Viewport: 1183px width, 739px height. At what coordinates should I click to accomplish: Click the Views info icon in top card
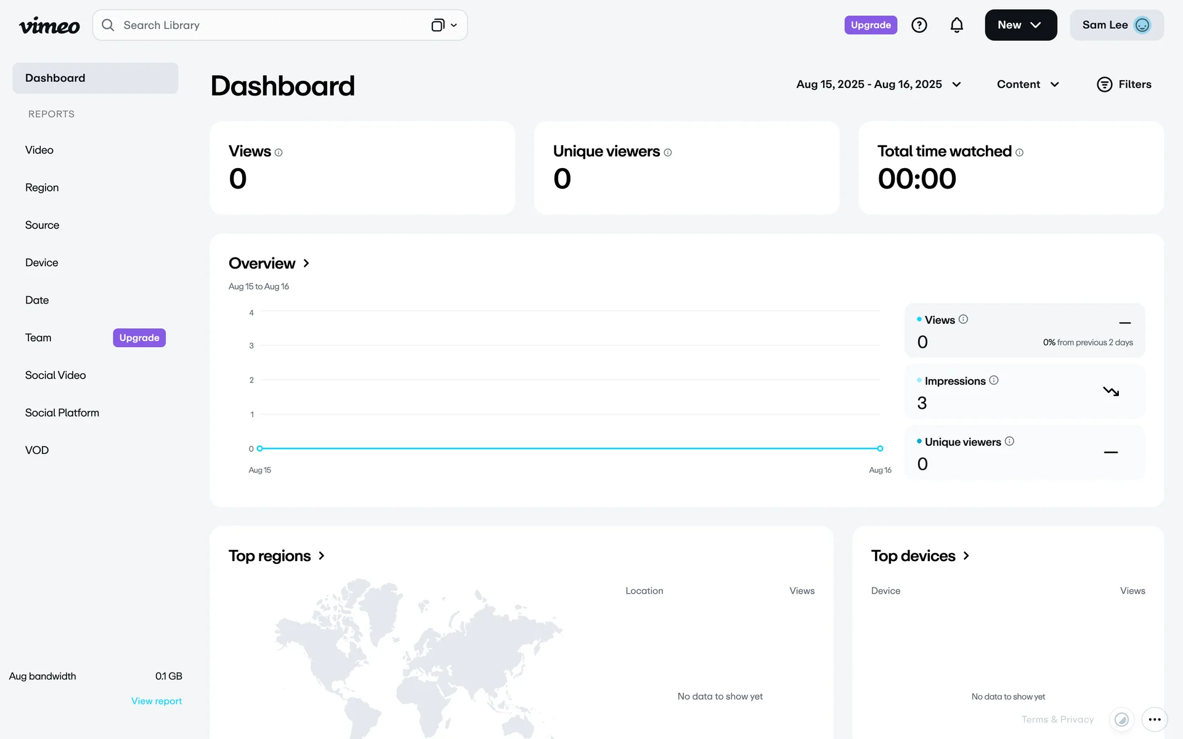pos(278,153)
